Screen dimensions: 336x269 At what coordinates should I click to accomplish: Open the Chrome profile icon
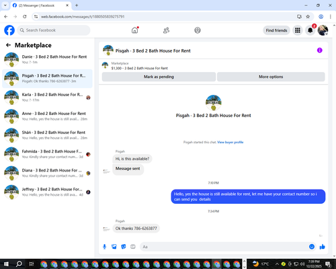click(x=321, y=17)
